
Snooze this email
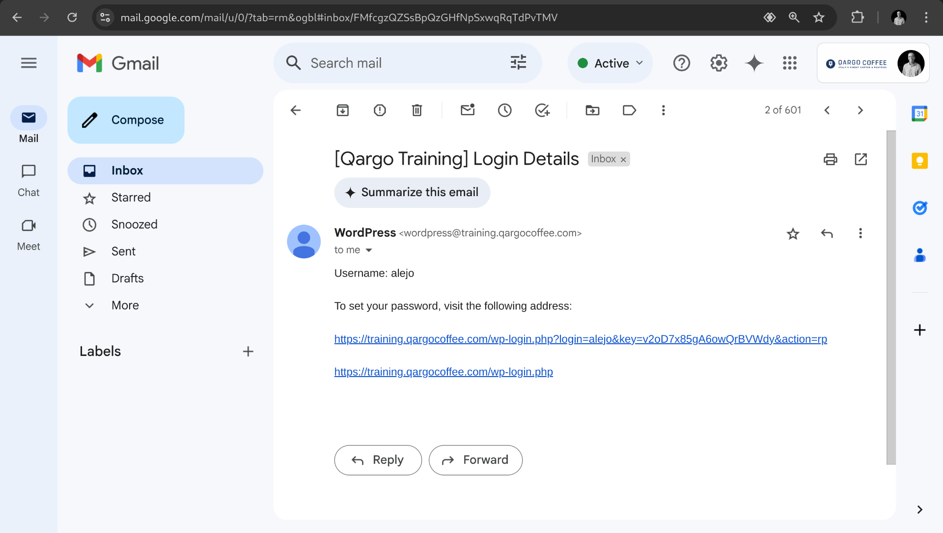[504, 110]
